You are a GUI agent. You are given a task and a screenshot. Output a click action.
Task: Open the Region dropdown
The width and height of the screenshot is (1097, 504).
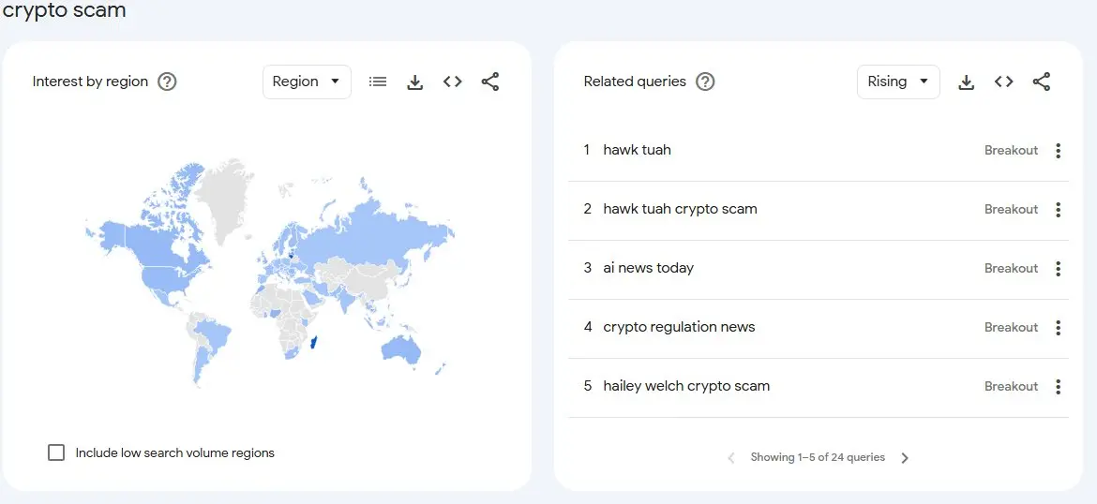click(x=307, y=82)
